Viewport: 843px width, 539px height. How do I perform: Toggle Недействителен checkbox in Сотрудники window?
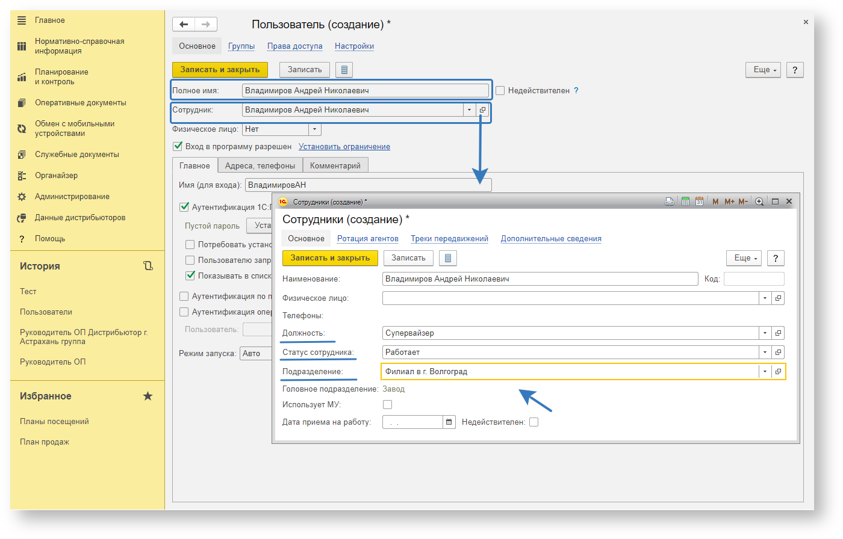[x=533, y=422]
